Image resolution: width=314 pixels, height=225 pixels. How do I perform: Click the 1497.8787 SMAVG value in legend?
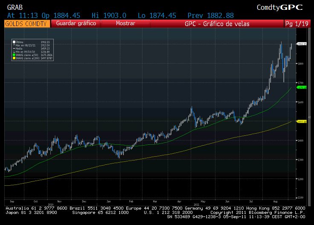(x=47, y=58)
